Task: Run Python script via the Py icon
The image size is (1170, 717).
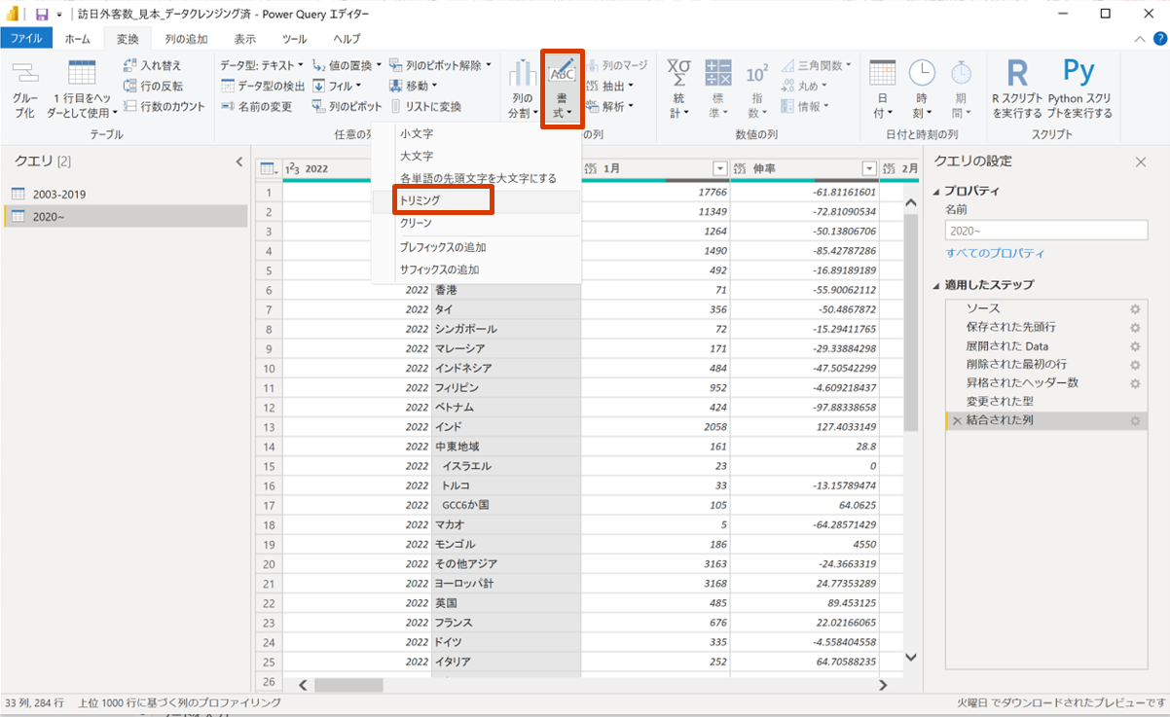Action: [1079, 72]
